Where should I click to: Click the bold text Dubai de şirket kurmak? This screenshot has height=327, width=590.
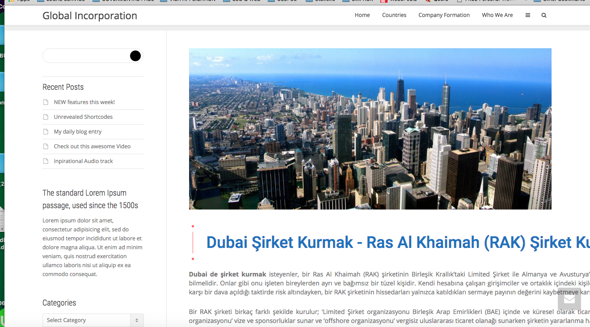coord(228,274)
